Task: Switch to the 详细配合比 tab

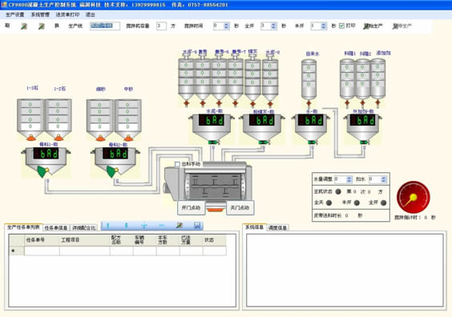Action: click(x=84, y=228)
